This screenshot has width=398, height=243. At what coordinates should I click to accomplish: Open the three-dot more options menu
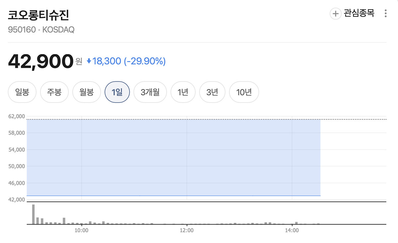pyautogui.click(x=385, y=14)
